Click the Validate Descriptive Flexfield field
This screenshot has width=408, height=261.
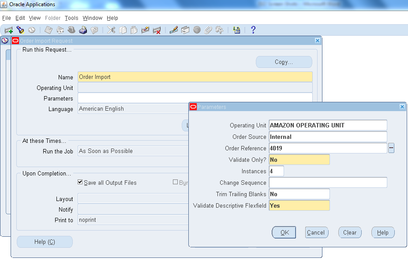pyautogui.click(x=299, y=205)
